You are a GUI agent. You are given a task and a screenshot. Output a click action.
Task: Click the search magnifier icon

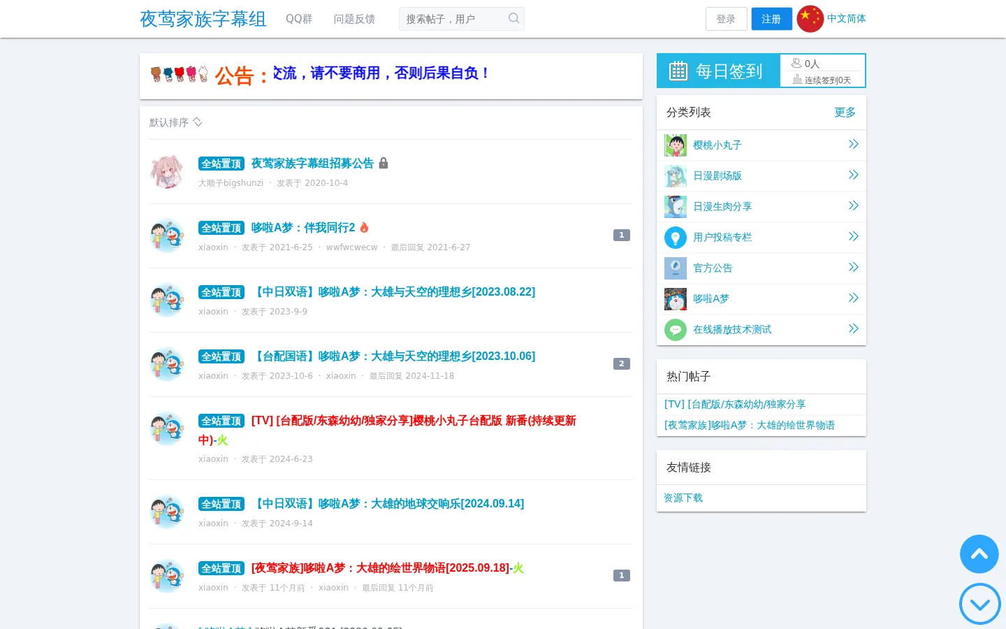513,19
